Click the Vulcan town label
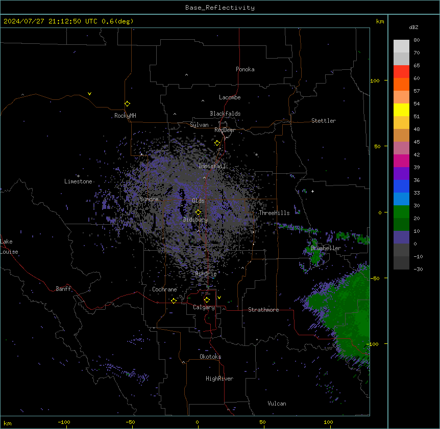Screen dimensions: 440x429 [x=277, y=404]
